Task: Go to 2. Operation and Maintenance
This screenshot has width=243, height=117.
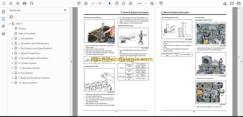Action: tap(33, 43)
